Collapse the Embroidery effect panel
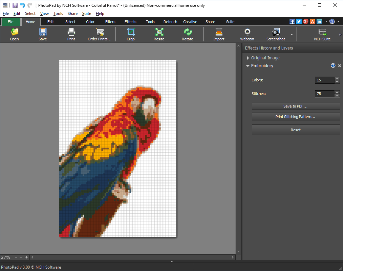The height and width of the screenshot is (271, 390). click(x=247, y=65)
